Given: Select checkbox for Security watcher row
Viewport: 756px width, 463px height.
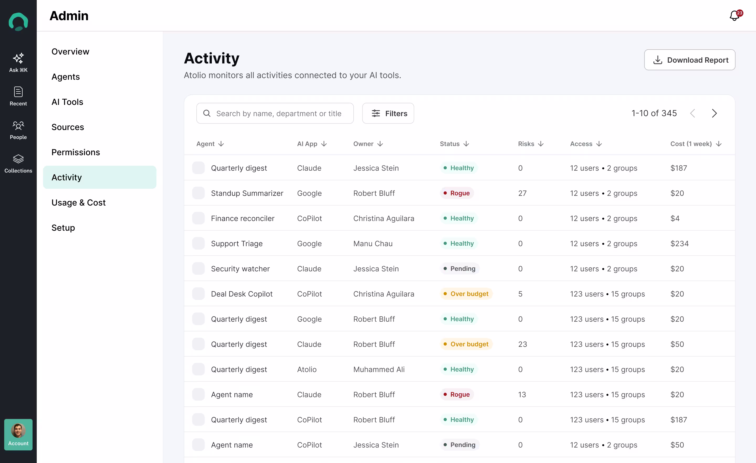Looking at the screenshot, I should [x=198, y=268].
